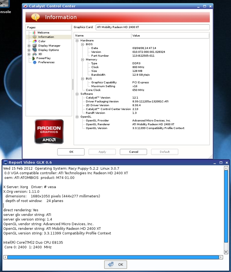Viewport: 231px width, 272px height.
Task: Maximize the Report Video GLX window
Action: click(221, 163)
